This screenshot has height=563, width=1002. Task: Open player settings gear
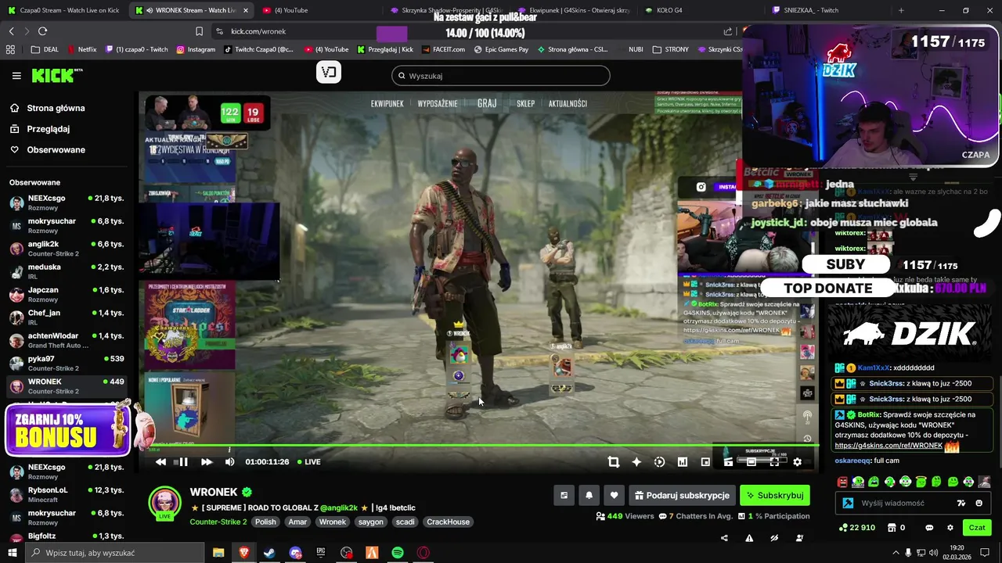pos(797,462)
